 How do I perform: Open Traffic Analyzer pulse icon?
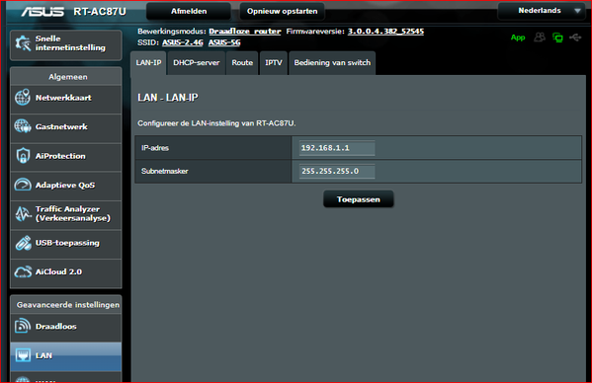pos(23,213)
